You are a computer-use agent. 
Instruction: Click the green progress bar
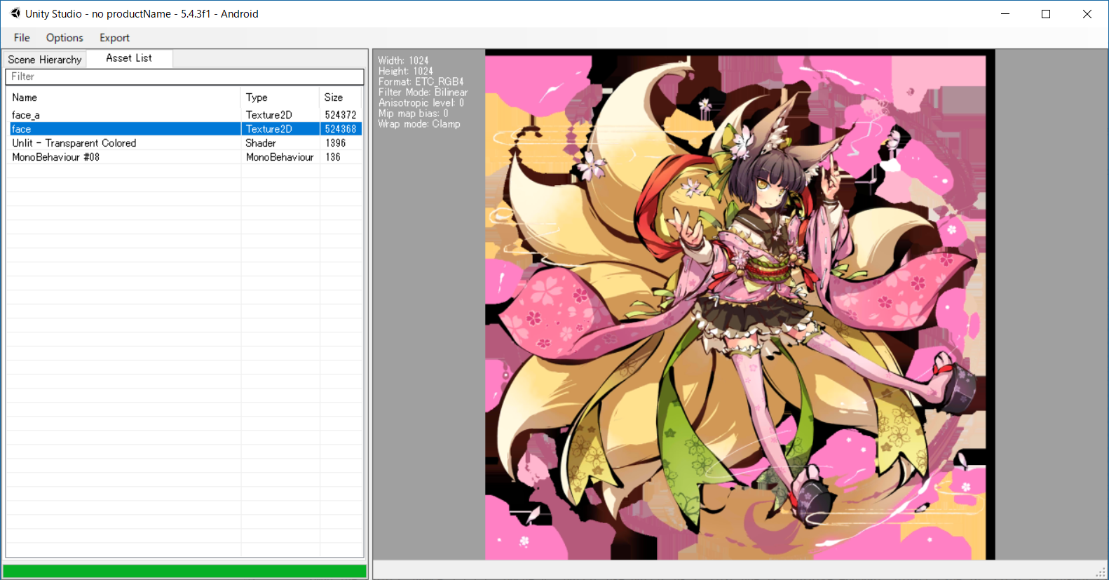185,572
